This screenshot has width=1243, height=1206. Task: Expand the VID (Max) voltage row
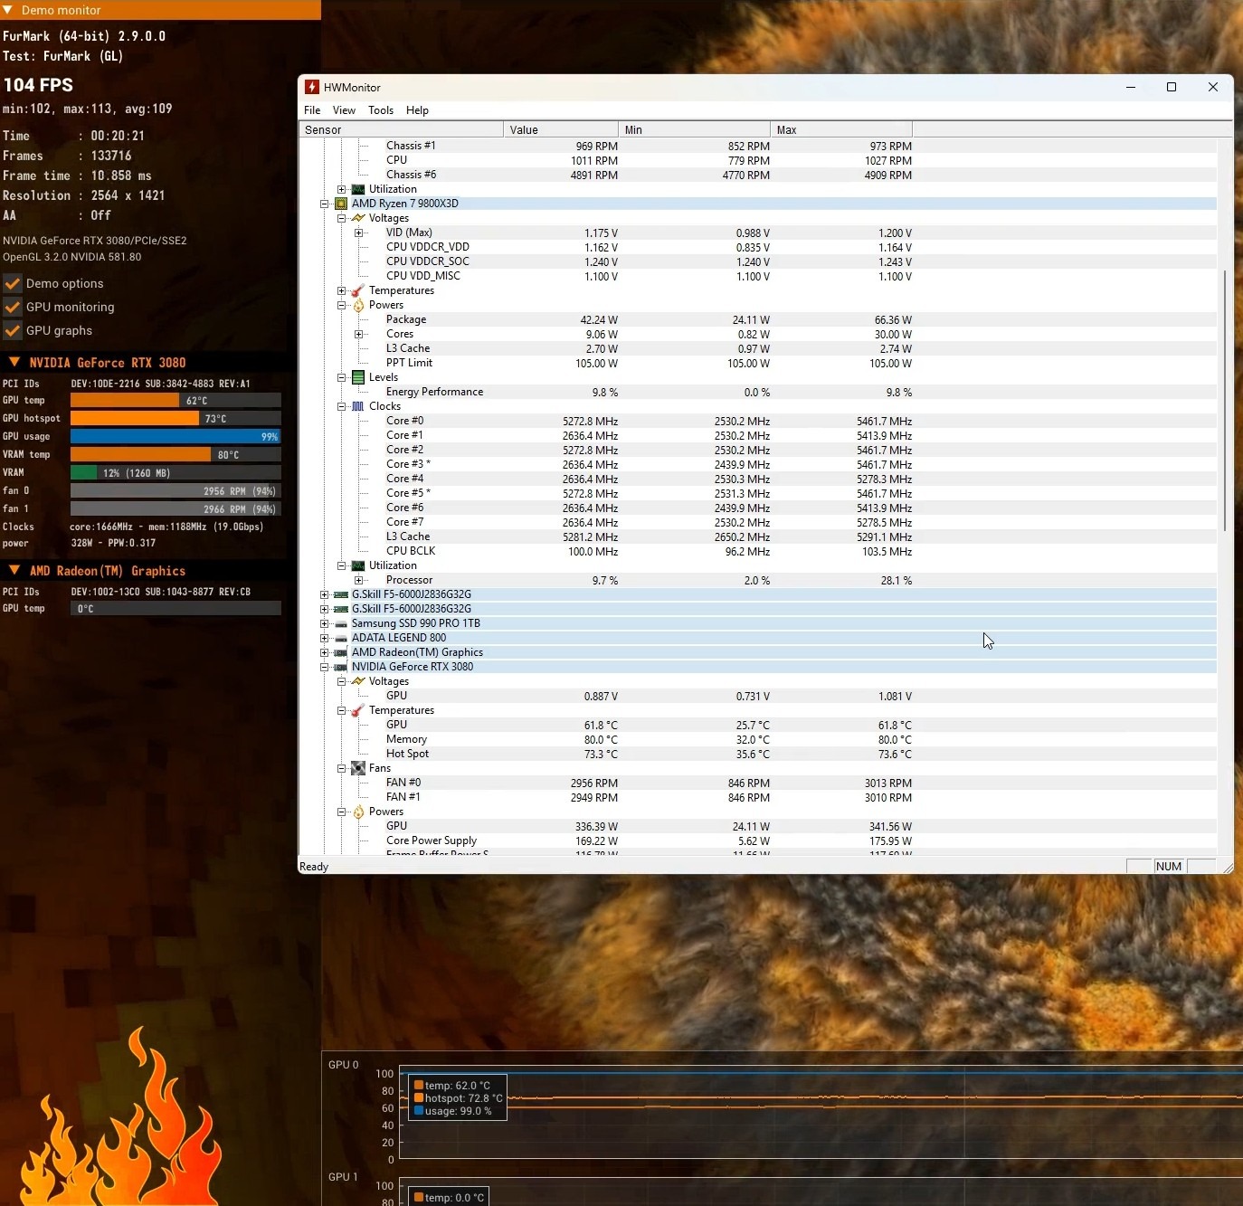pos(359,233)
